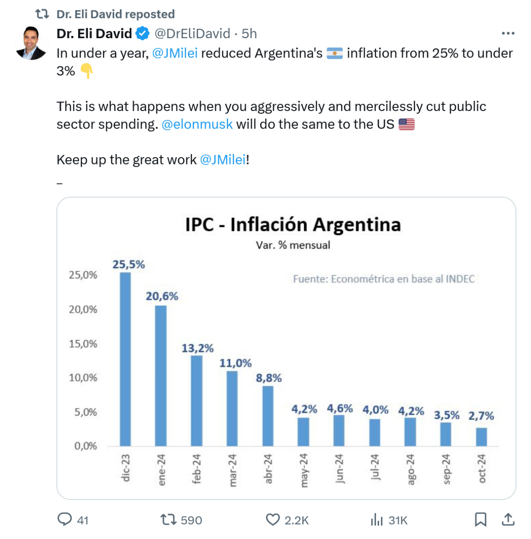This screenshot has height=539, width=531.
Task: Open the @elonmusk mention link
Action: click(x=197, y=124)
